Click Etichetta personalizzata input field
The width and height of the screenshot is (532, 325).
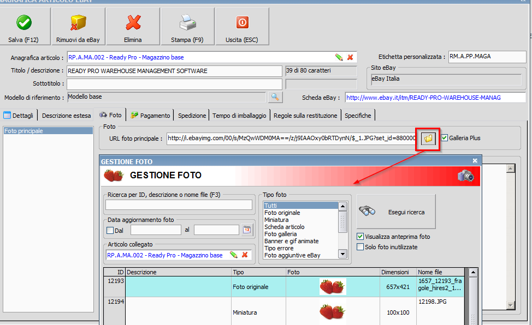click(x=487, y=57)
